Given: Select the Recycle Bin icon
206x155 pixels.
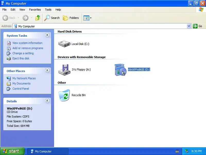Looking at the screenshot, I should (64, 95).
